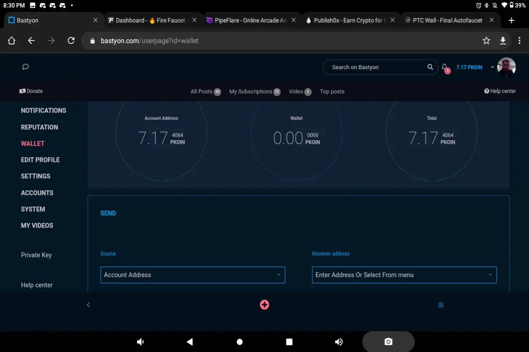Screen dimensions: 529x352
Task: Open Accounts in the sidebar
Action: 37,193
